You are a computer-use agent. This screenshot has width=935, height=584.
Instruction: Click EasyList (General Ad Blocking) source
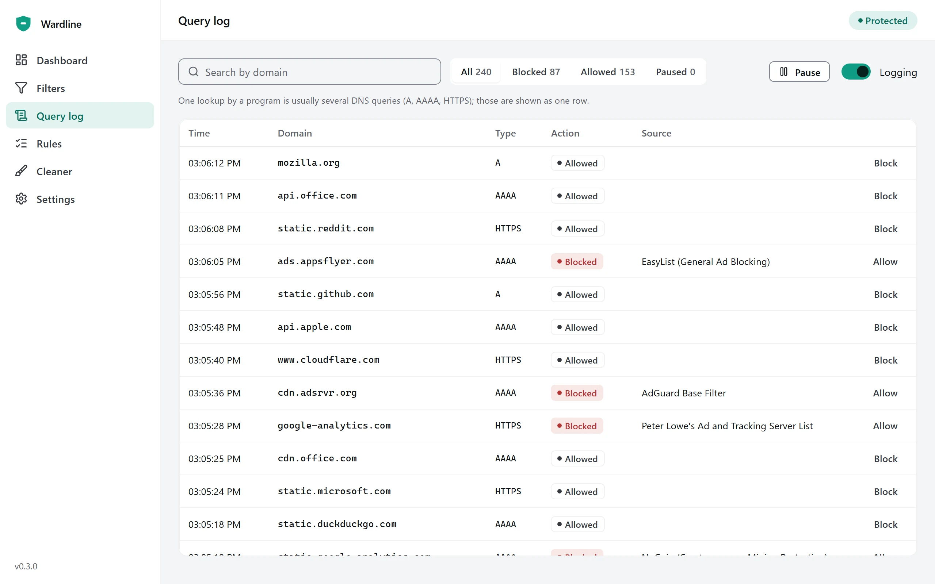tap(706, 261)
